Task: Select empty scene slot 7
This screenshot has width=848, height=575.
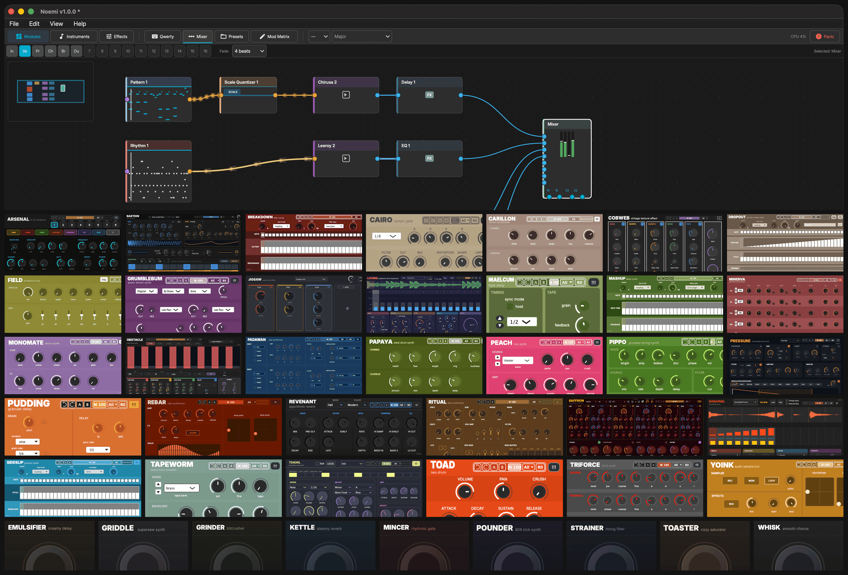Action: 89,51
